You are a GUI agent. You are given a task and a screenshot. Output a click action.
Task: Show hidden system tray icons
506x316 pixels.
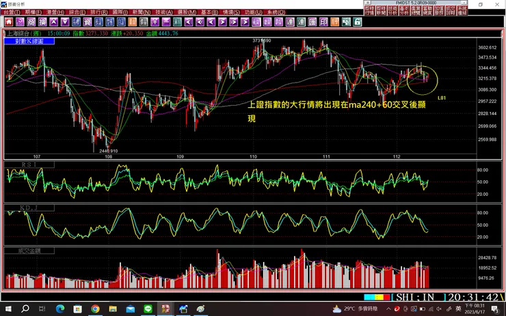point(388,309)
